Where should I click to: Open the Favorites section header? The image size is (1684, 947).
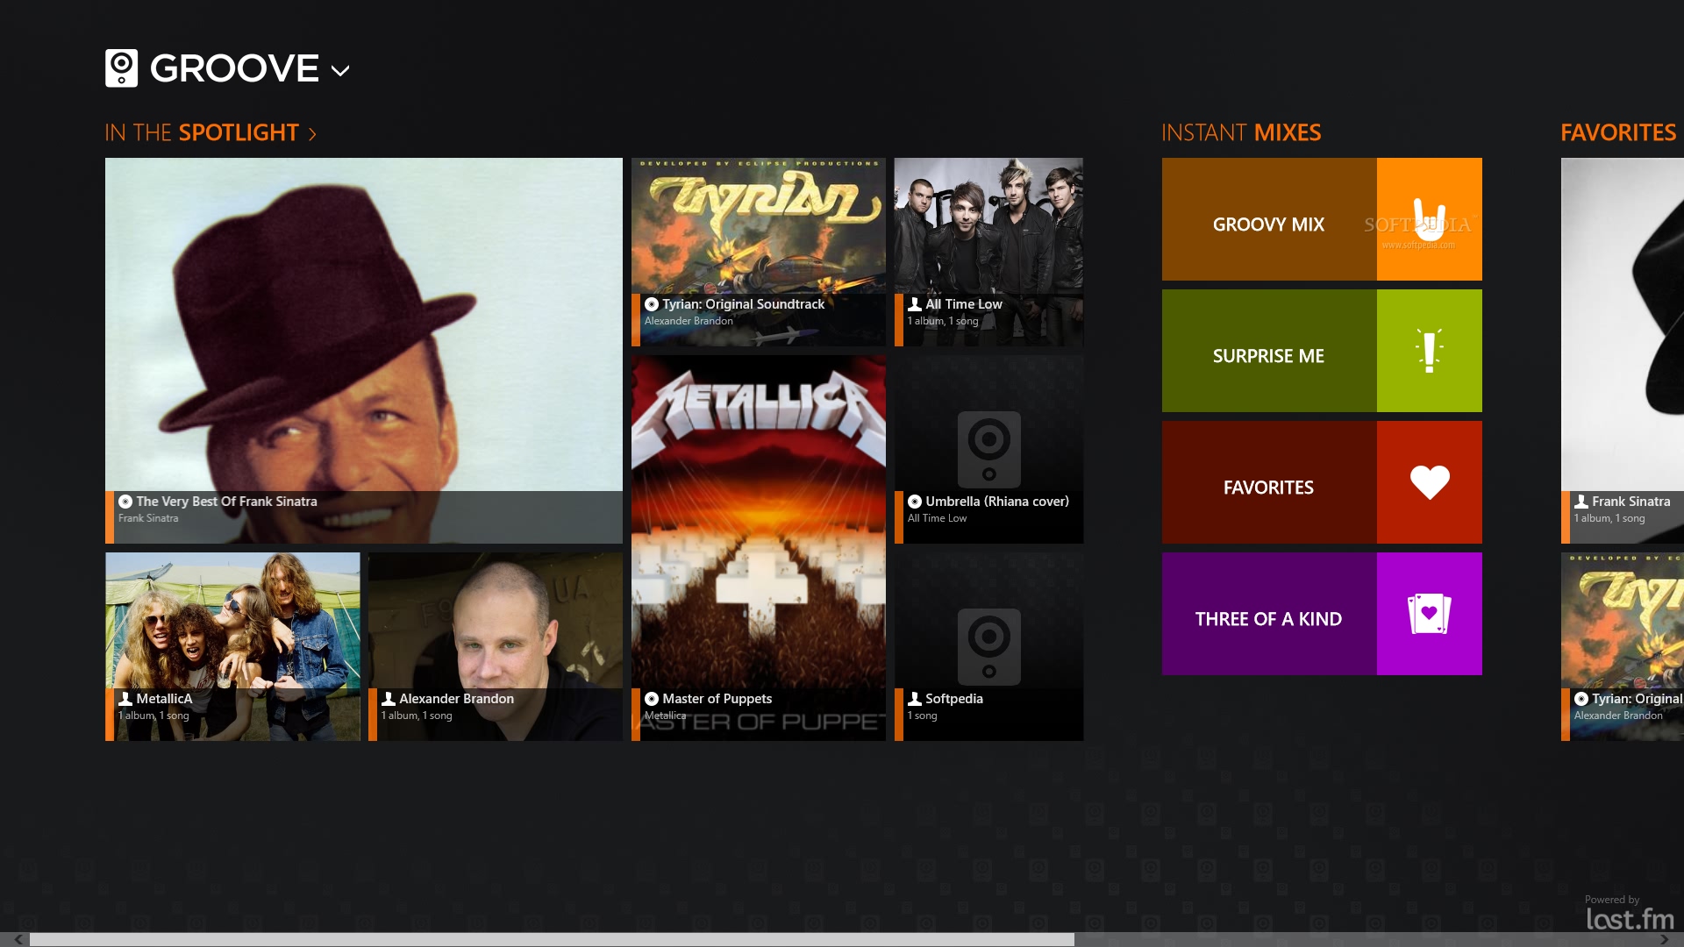pyautogui.click(x=1617, y=132)
